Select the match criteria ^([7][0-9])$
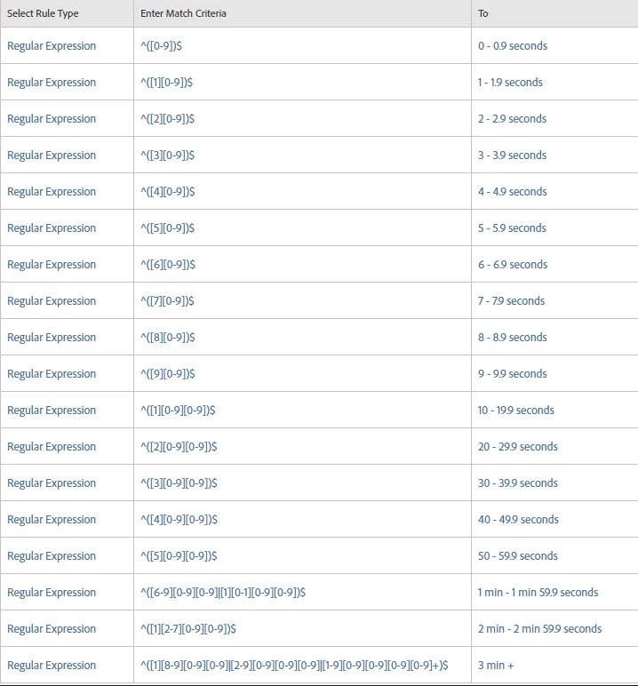Viewport: 638px width, 686px height. click(x=167, y=301)
